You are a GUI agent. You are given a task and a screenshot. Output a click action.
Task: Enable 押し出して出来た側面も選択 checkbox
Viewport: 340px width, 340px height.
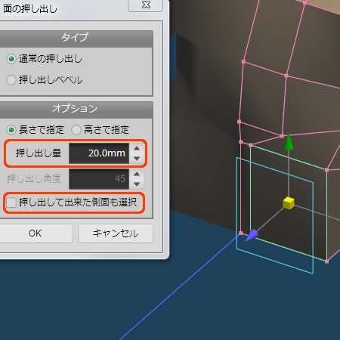[11, 202]
